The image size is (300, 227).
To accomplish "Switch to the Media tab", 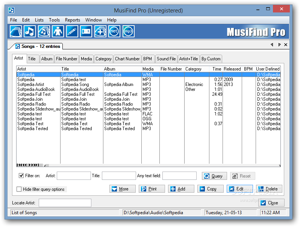I will tap(86, 59).
